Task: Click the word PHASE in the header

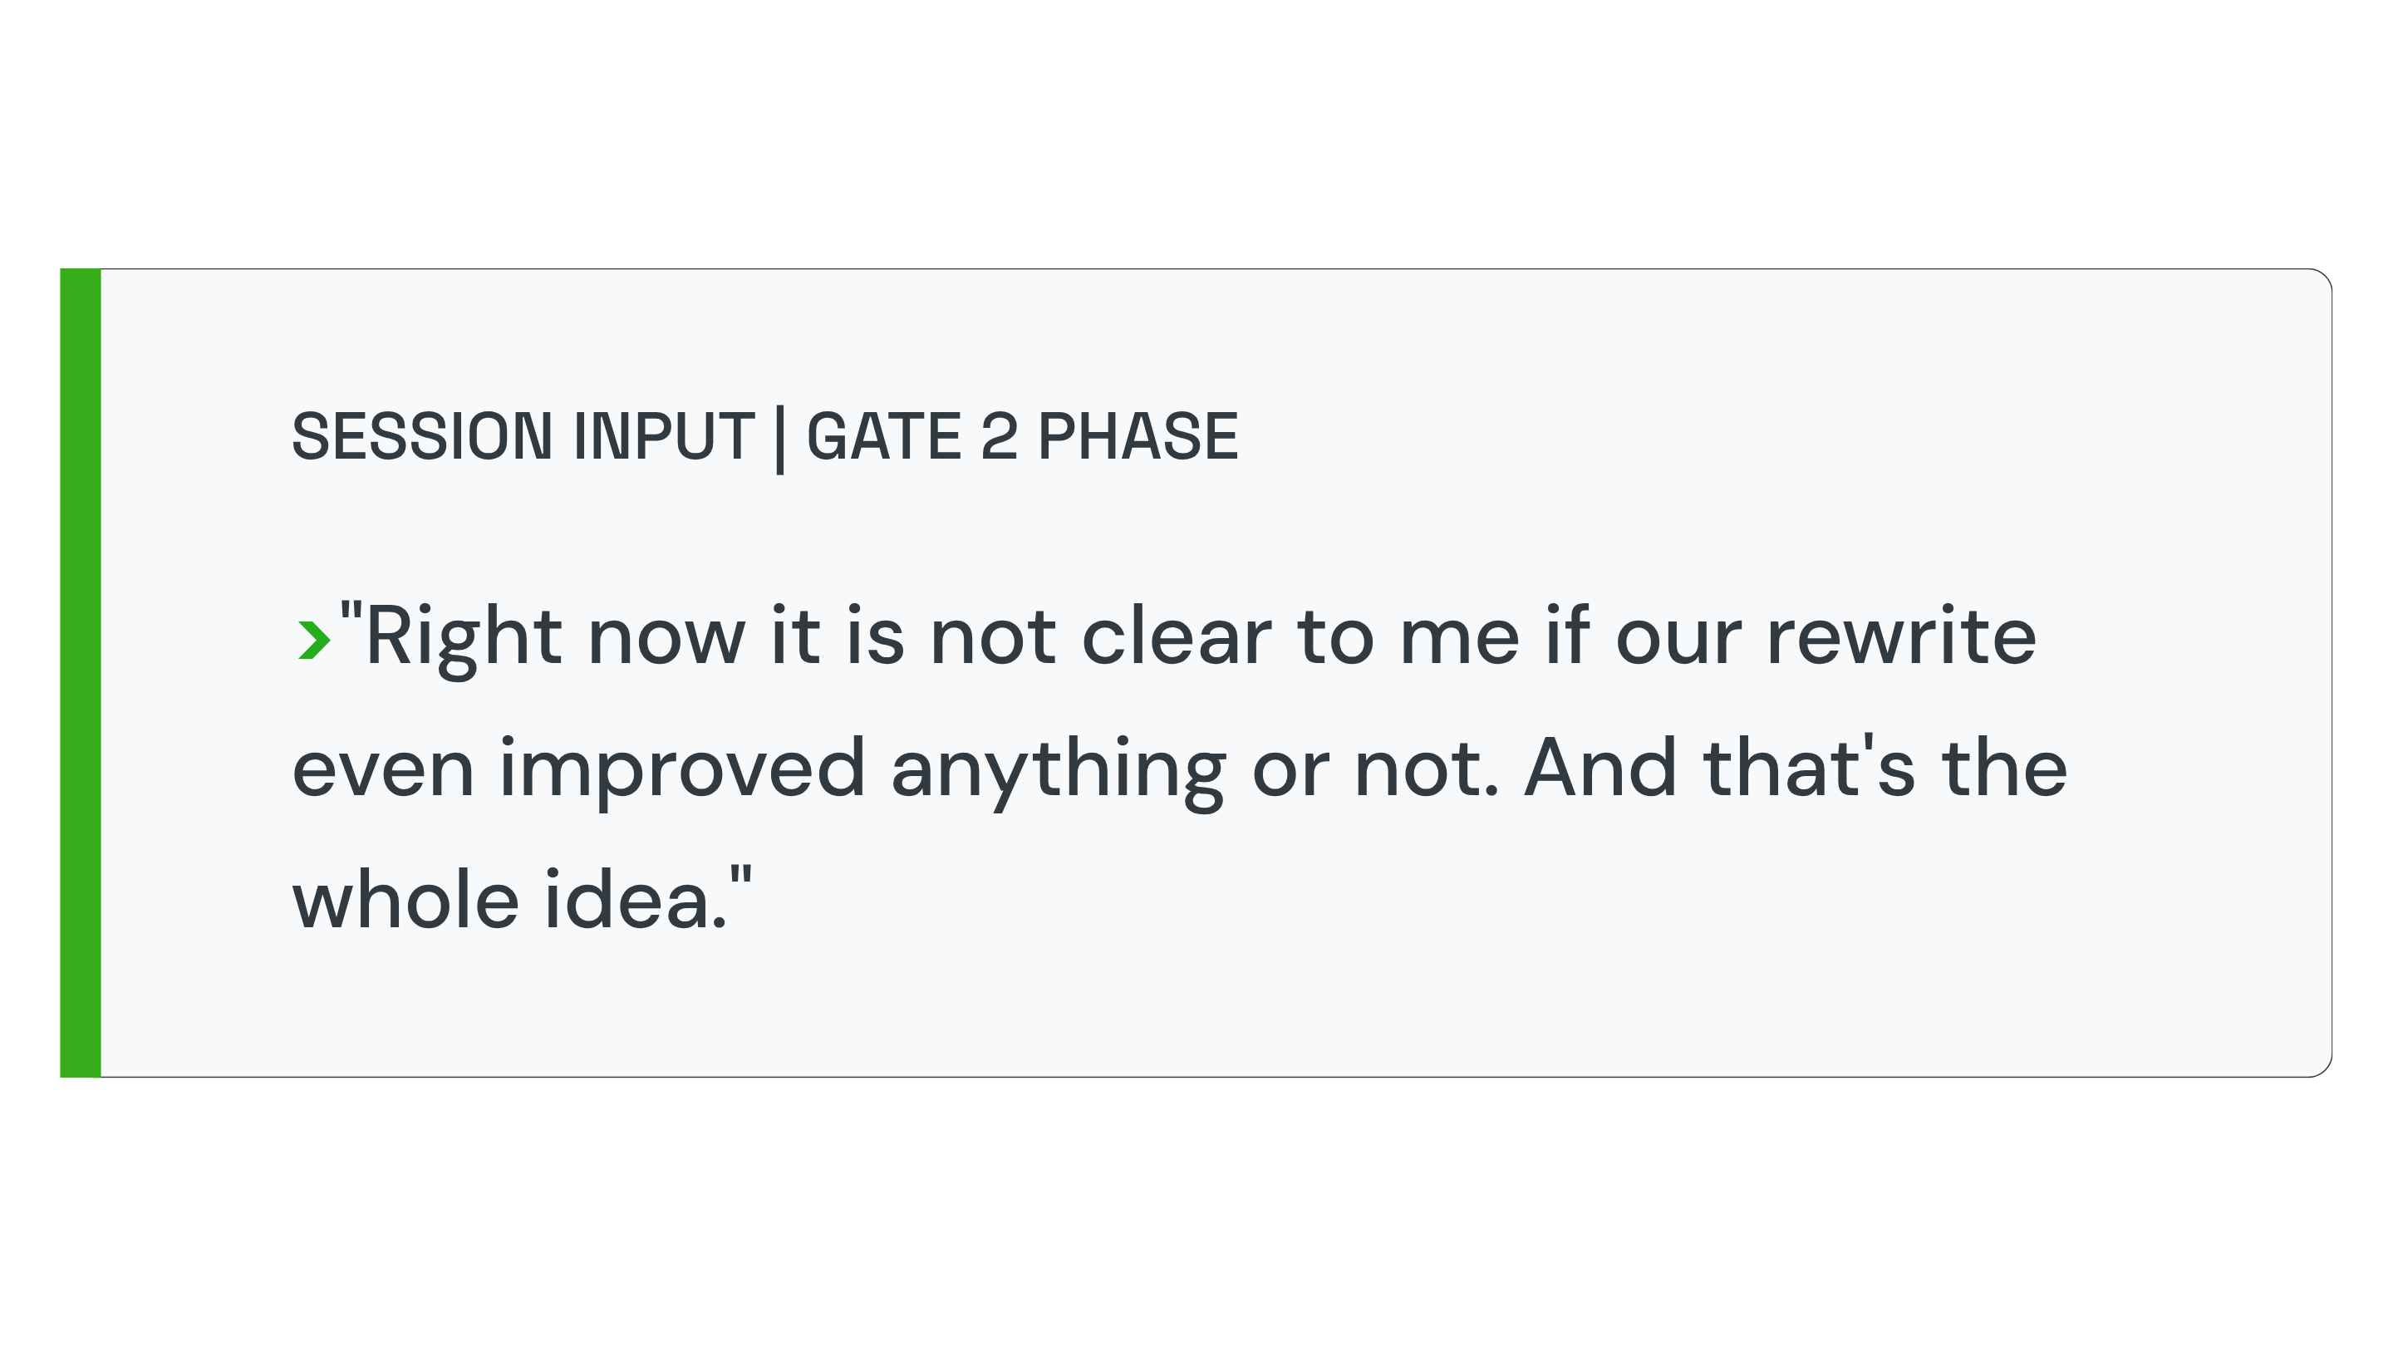Action: (1138, 435)
